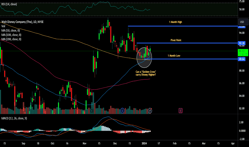This screenshot has height=147, width=249.
Task: Click the green earnings E marker in November
Action: [92, 111]
